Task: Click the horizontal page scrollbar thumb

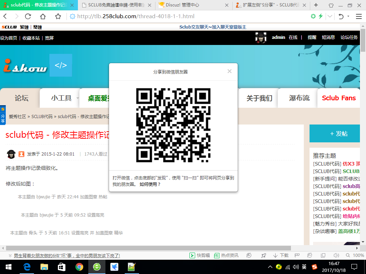Action: click(148, 248)
